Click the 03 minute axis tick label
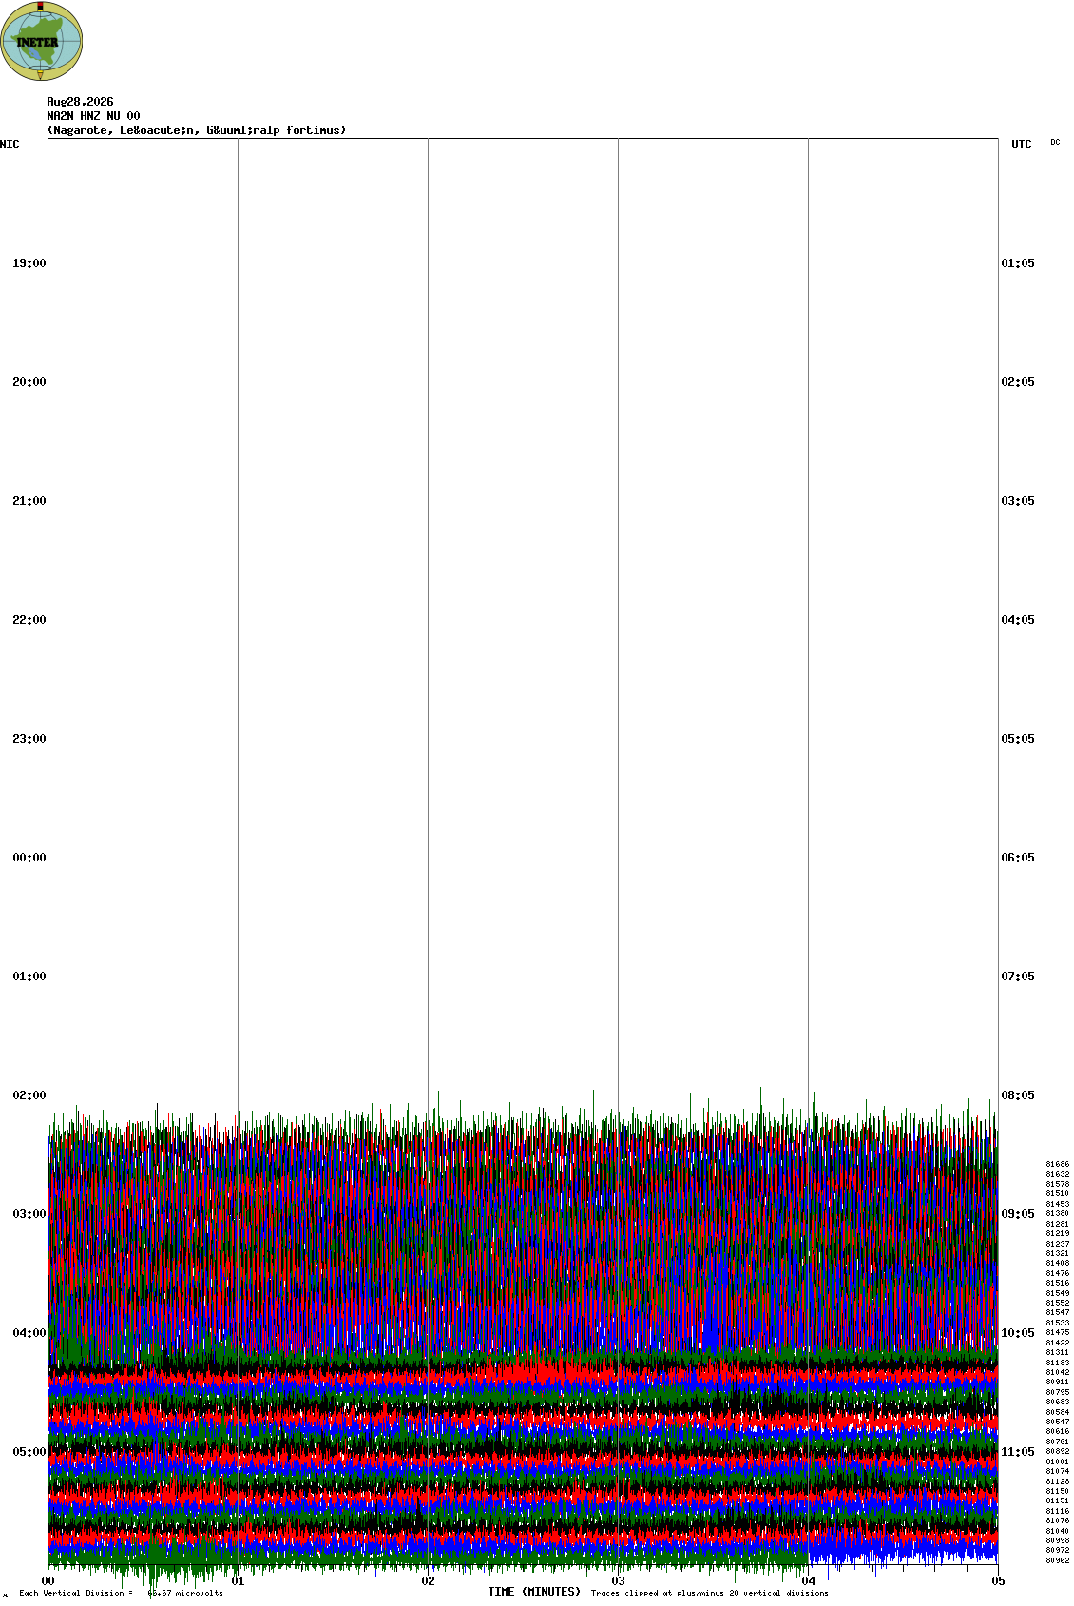The image size is (1074, 1606). tap(619, 1581)
